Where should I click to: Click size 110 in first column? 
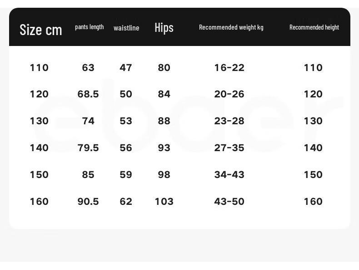click(39, 68)
